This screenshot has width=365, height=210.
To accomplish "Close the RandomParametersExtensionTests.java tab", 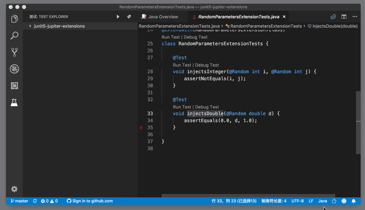I will coord(284,17).
